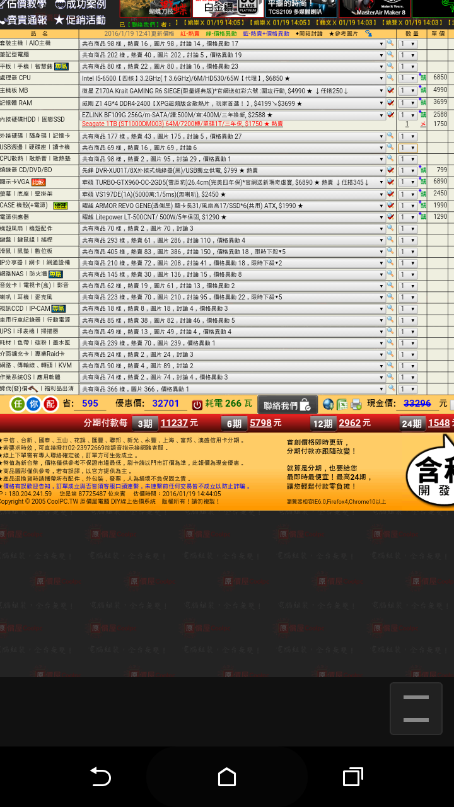
Task: Click the magnifier icon in 作業系統OS row
Action: tap(390, 377)
